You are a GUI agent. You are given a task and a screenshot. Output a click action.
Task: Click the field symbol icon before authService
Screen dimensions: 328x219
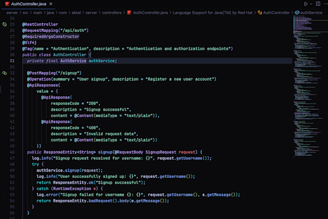pyautogui.click(x=297, y=13)
